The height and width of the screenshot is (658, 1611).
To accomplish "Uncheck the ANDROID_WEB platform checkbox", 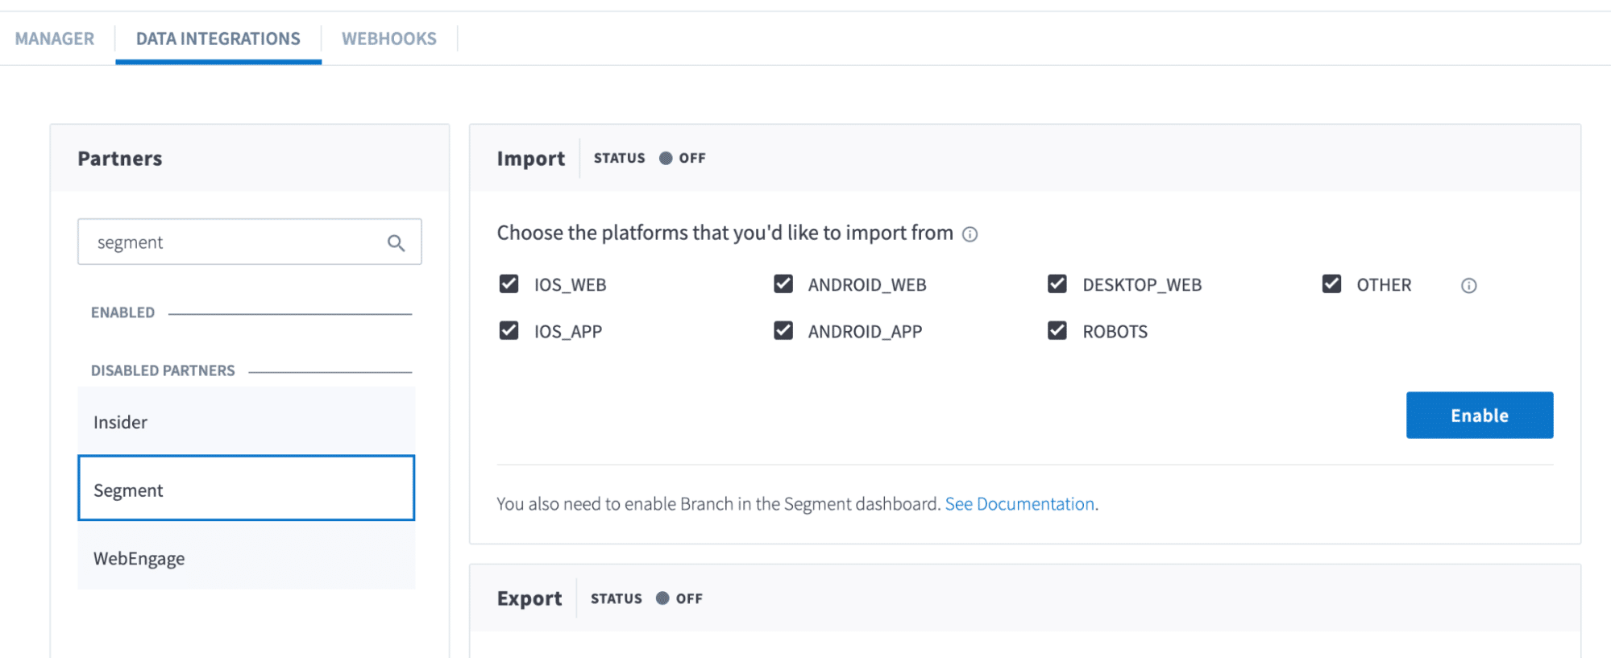I will click(783, 284).
